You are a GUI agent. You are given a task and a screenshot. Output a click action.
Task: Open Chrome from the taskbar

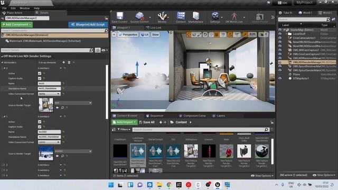pyautogui.click(x=169, y=185)
